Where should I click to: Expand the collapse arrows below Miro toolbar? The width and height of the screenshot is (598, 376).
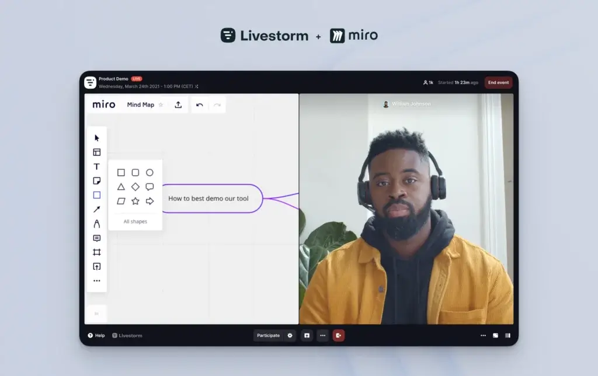[x=97, y=314]
